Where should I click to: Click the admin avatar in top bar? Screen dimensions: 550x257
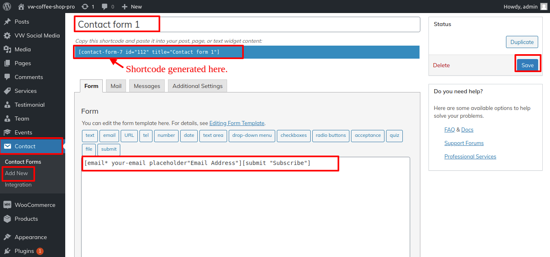pyautogui.click(x=543, y=7)
